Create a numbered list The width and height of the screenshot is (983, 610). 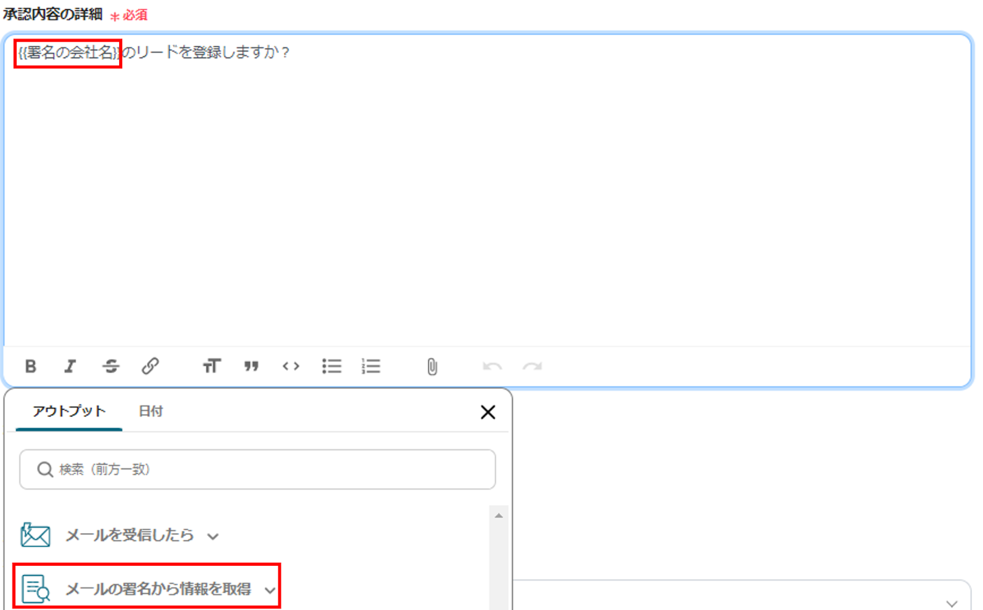click(x=371, y=367)
